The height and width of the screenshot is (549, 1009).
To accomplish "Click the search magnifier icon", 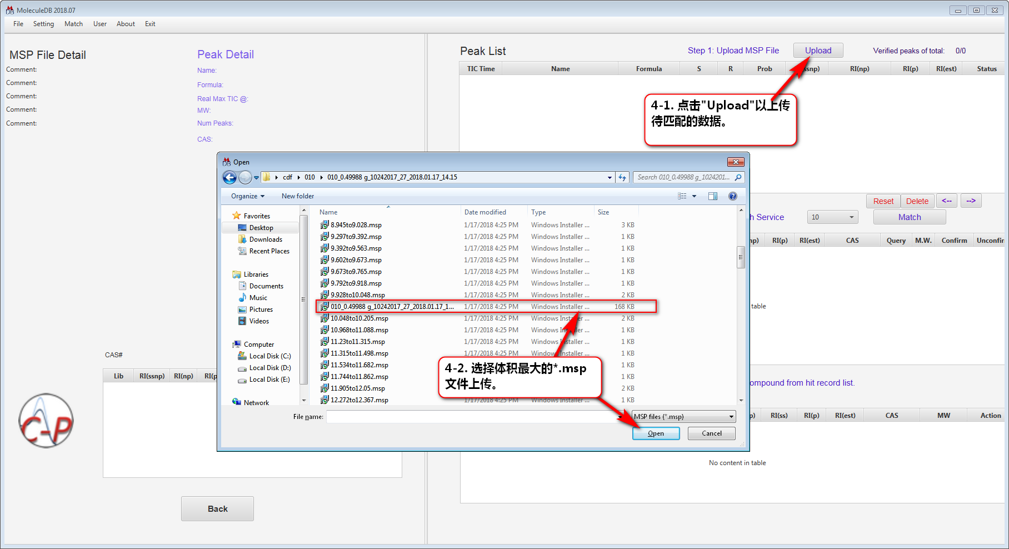I will click(738, 178).
